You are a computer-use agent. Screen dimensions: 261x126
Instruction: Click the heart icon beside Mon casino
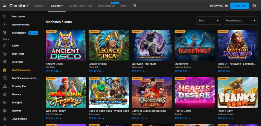pyautogui.click(x=5, y=17)
